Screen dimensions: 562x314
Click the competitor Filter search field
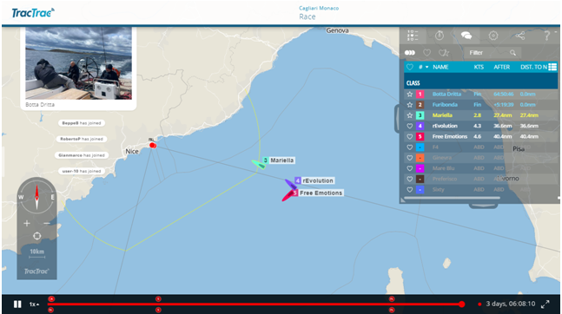pos(493,53)
